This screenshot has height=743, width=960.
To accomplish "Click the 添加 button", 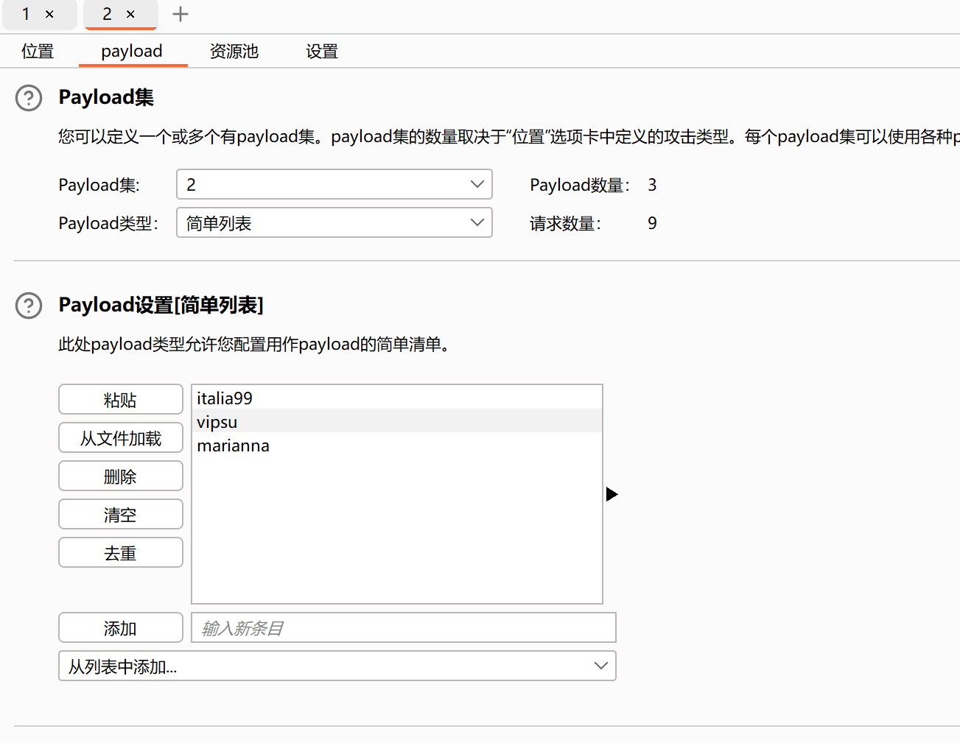I will pyautogui.click(x=121, y=627).
